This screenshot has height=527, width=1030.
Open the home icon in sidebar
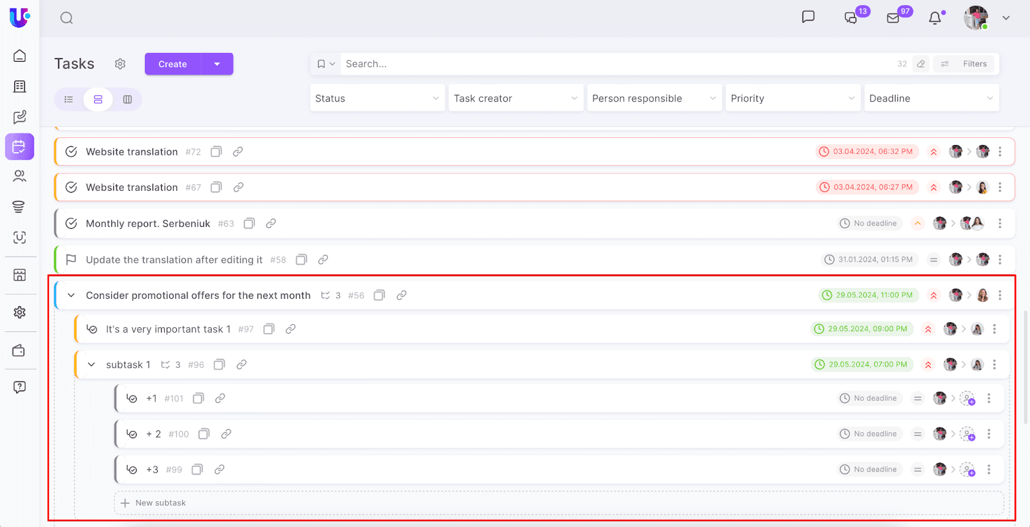point(20,56)
